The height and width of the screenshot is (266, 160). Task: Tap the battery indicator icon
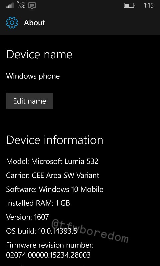129,6
